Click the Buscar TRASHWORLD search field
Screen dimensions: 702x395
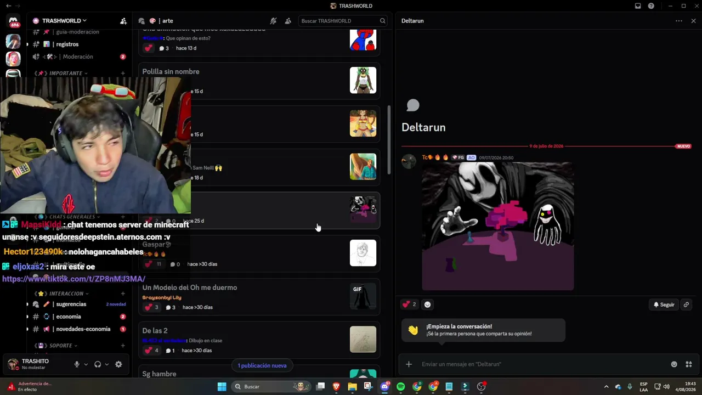pyautogui.click(x=343, y=21)
